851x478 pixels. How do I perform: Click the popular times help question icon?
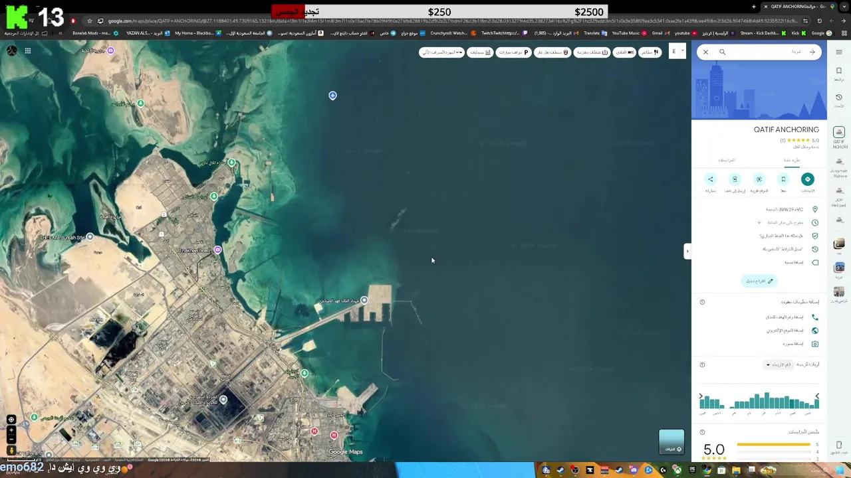[x=702, y=364]
